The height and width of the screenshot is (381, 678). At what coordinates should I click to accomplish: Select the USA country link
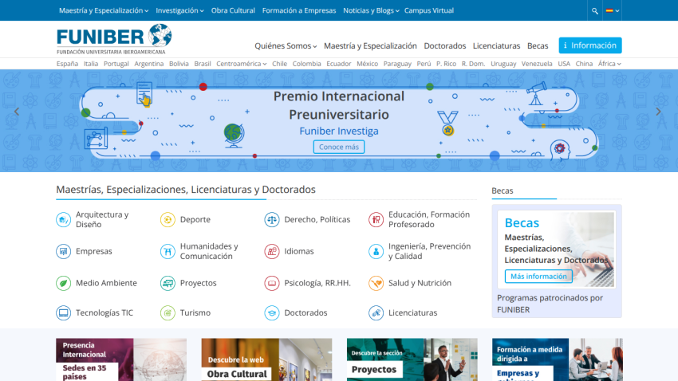564,64
